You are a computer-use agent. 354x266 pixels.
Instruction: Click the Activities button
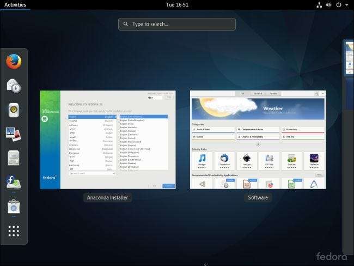click(x=15, y=5)
